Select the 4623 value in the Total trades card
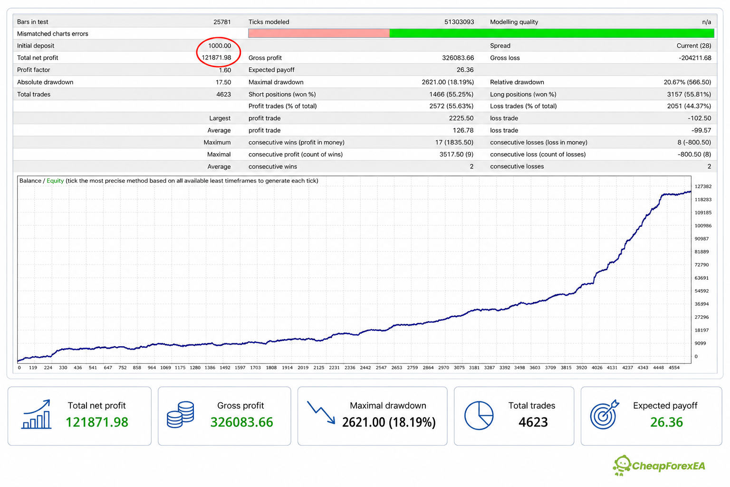Viewport: 730px width, 487px height. (x=533, y=422)
